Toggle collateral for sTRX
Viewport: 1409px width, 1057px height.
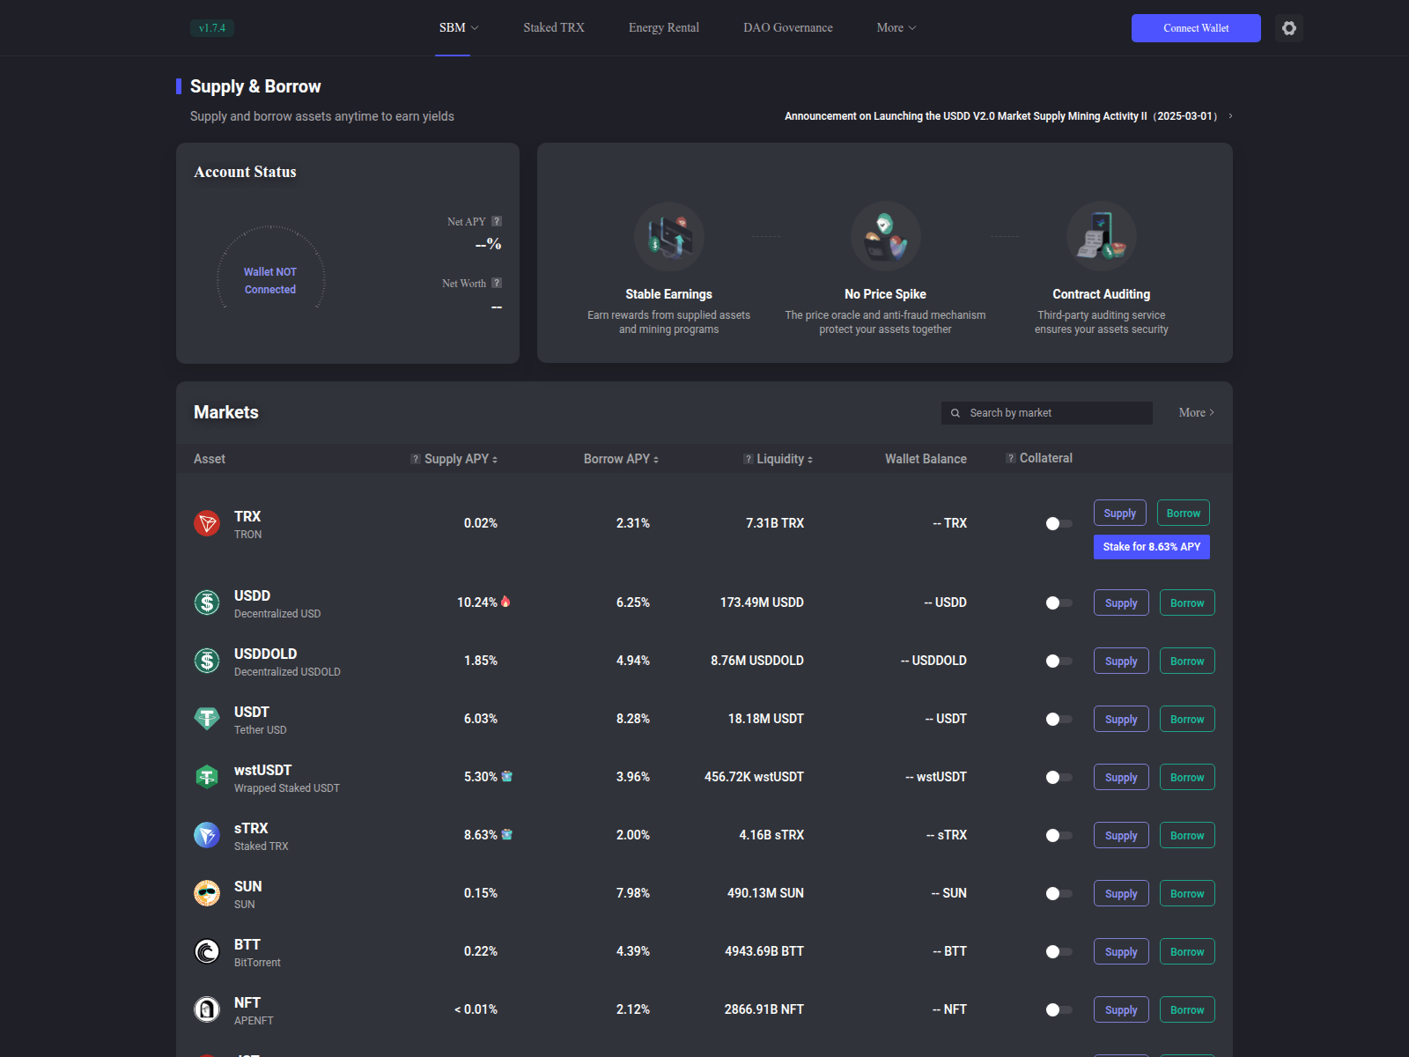[x=1059, y=835]
